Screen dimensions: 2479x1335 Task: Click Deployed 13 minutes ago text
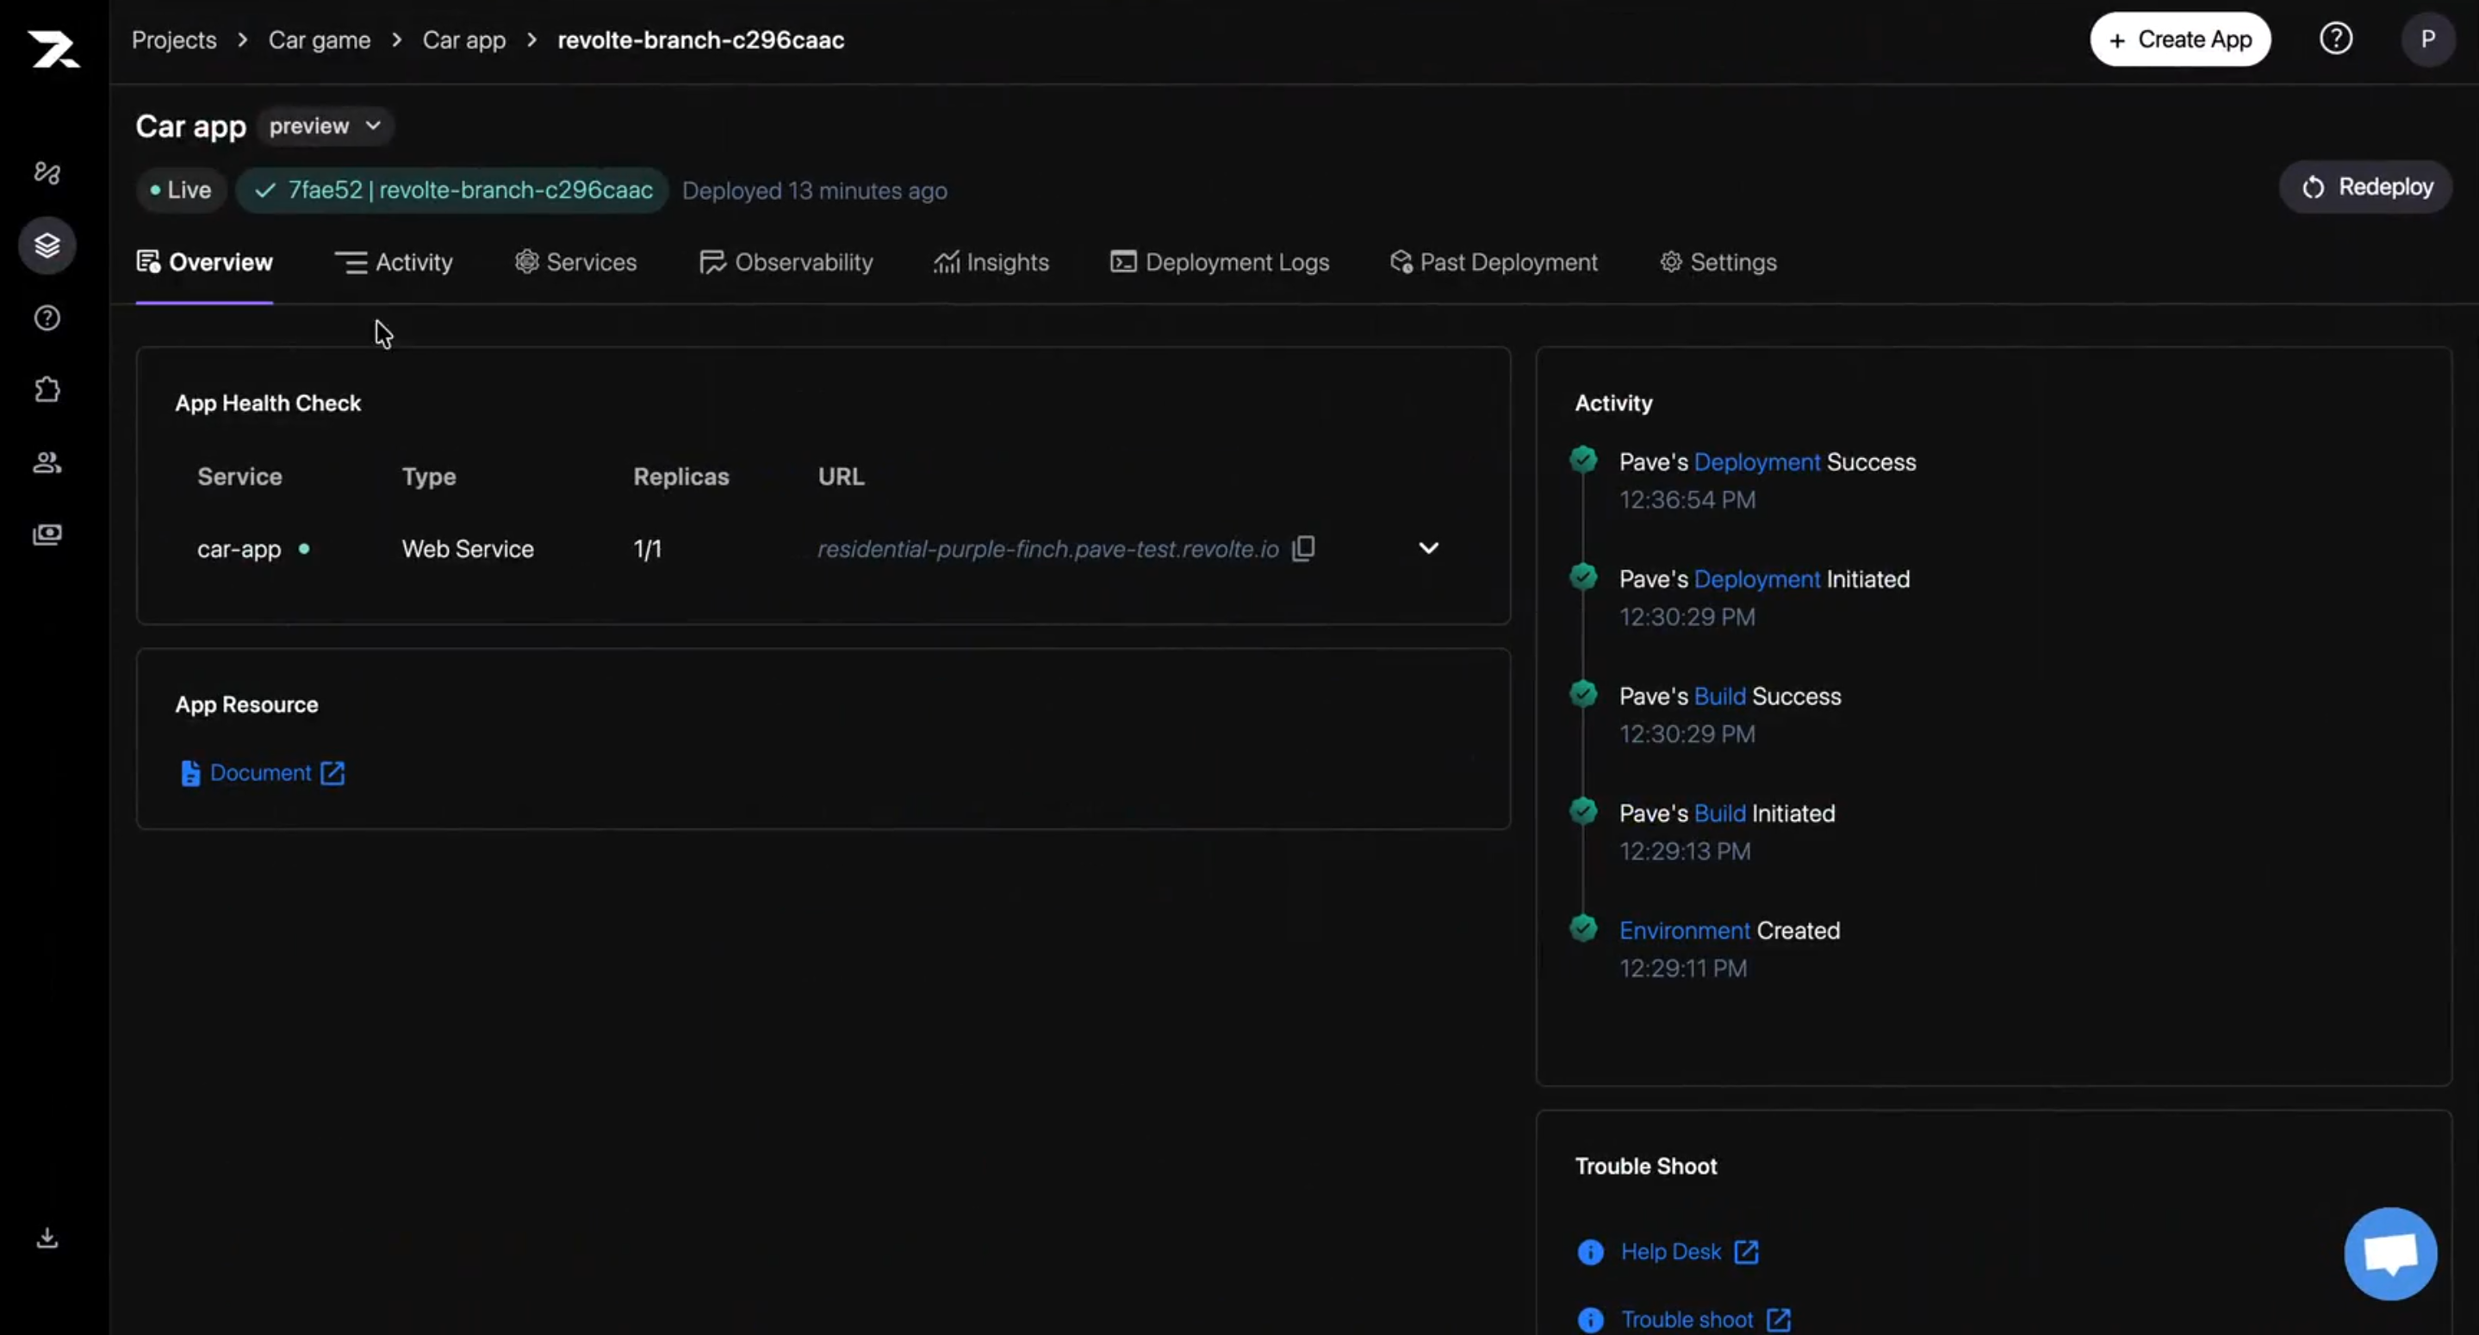click(x=814, y=190)
